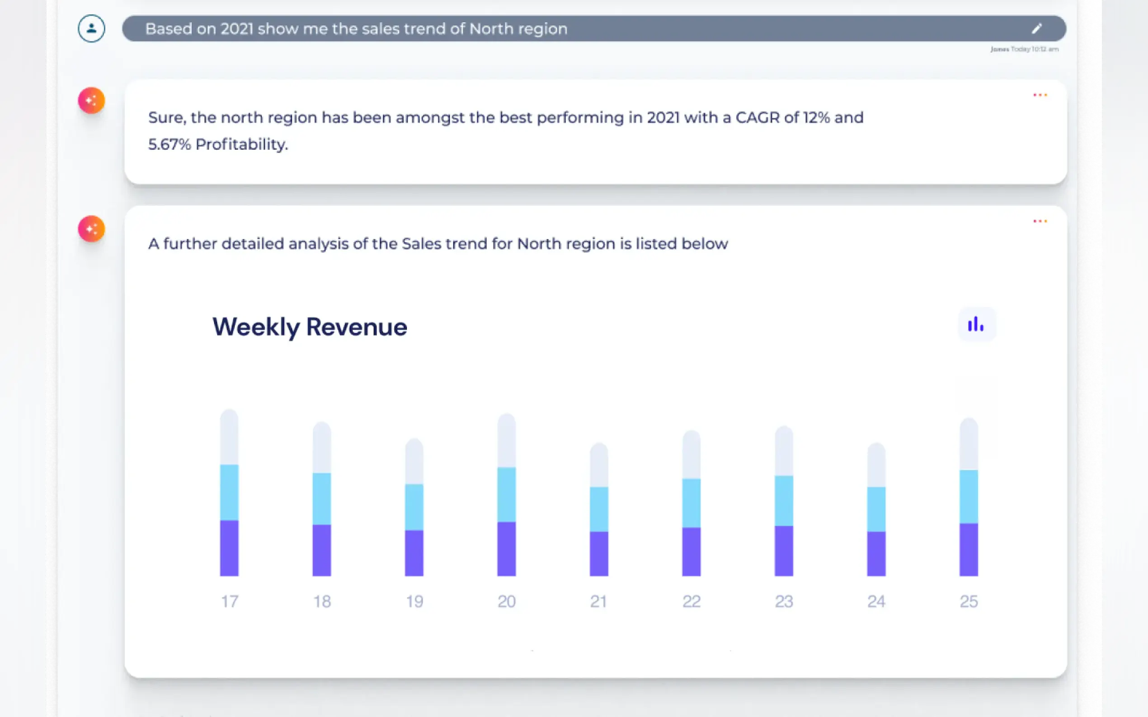Click the user profile avatar icon
Image resolution: width=1148 pixels, height=717 pixels.
91,28
